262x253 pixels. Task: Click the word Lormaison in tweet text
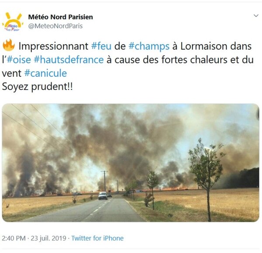point(204,46)
